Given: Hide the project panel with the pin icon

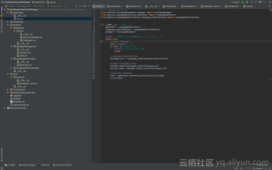Looking at the screenshot, I should pos(89,6).
